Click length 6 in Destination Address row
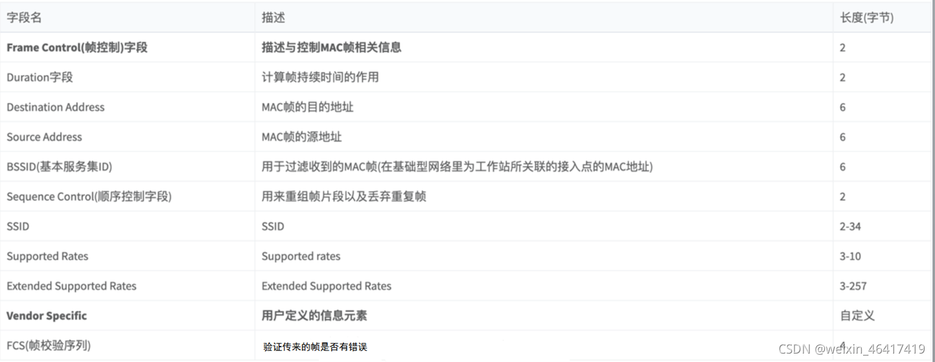Viewport: 935px width, 362px height. pos(843,107)
